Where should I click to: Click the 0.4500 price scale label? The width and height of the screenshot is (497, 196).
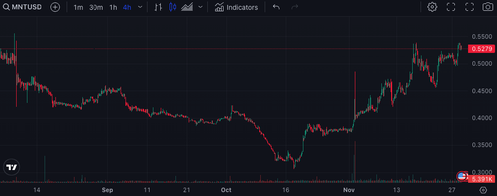[482, 91]
